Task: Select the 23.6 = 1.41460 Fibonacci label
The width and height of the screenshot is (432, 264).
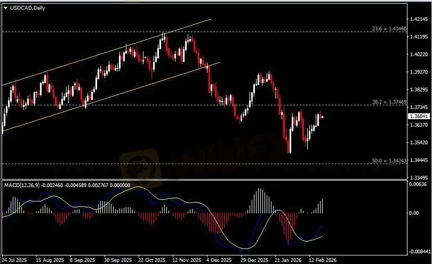Action: coord(389,28)
